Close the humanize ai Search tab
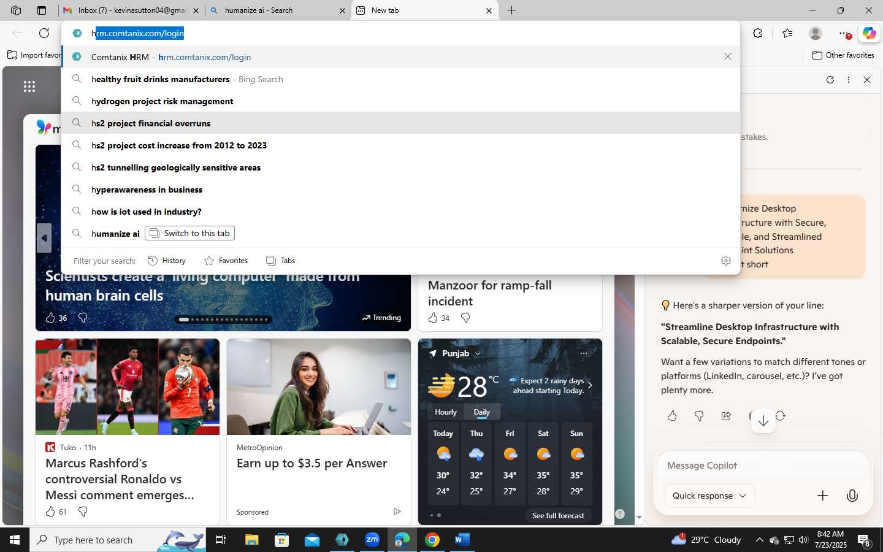The width and height of the screenshot is (883, 552). (x=342, y=10)
